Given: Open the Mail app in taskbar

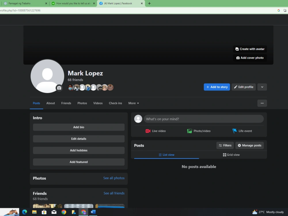Looking at the screenshot, I should (54, 212).
